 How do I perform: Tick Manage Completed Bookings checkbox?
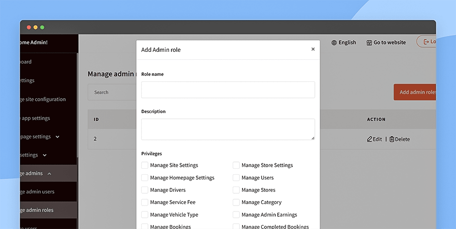pos(236,227)
